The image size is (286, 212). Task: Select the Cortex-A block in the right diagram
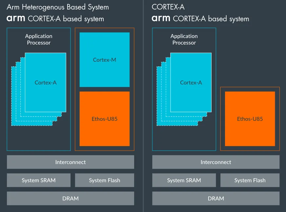(x=191, y=83)
